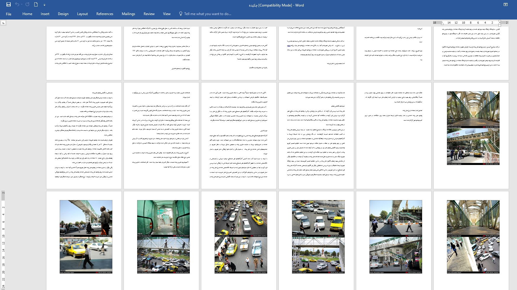517x290 pixels.
Task: Click the Save icon in Quick Access
Action: click(x=9, y=4)
